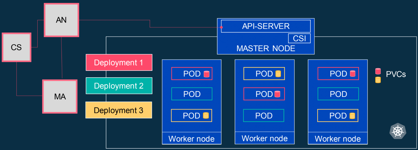The image size is (418, 150).
Task: Click the Kubernetes helm wheel logo
Action: pos(398,131)
